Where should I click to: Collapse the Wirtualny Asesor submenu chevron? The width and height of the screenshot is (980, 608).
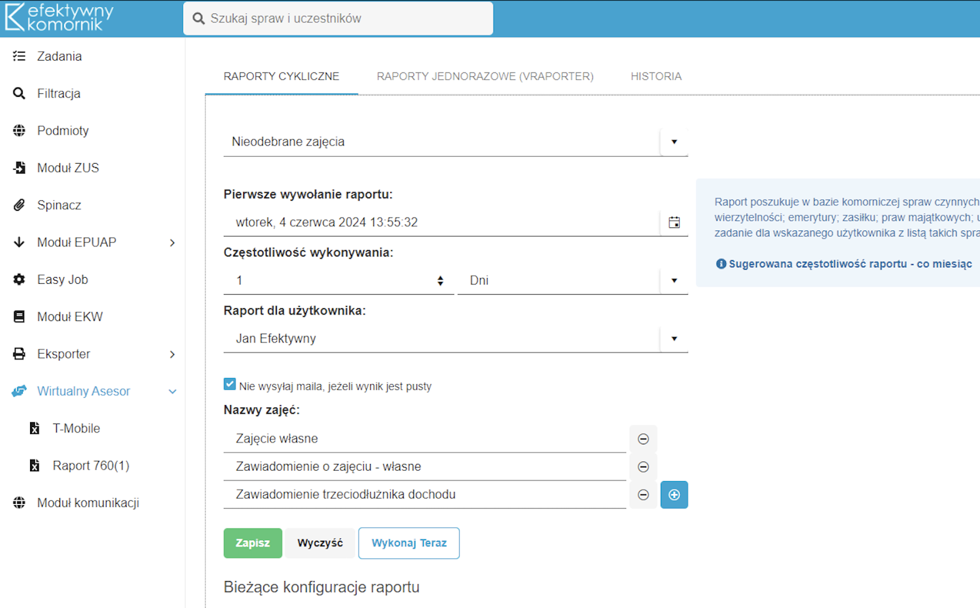point(172,392)
